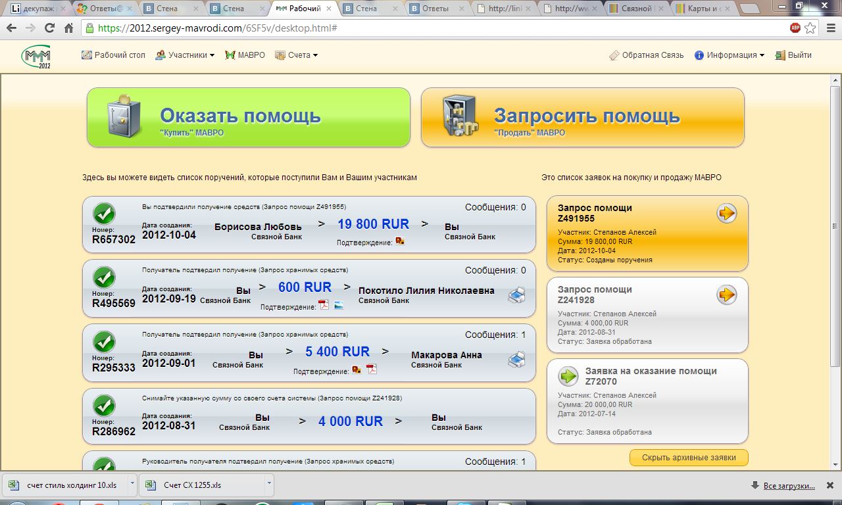Close the downloads bar

pos(831,486)
